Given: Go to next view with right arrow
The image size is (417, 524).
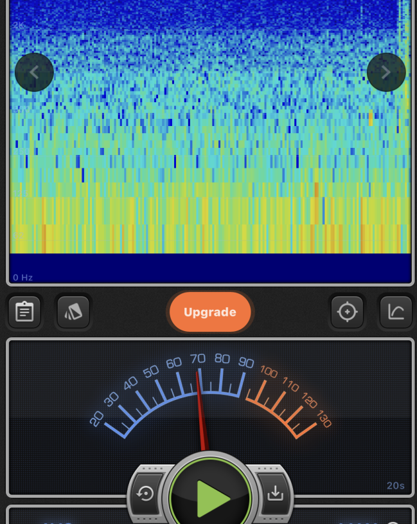Looking at the screenshot, I should [386, 72].
